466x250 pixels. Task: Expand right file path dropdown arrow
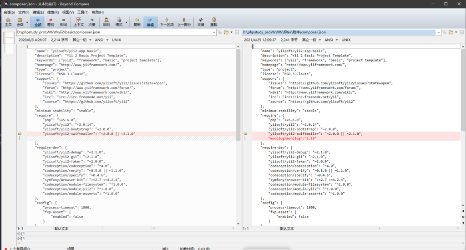[x=439, y=32]
